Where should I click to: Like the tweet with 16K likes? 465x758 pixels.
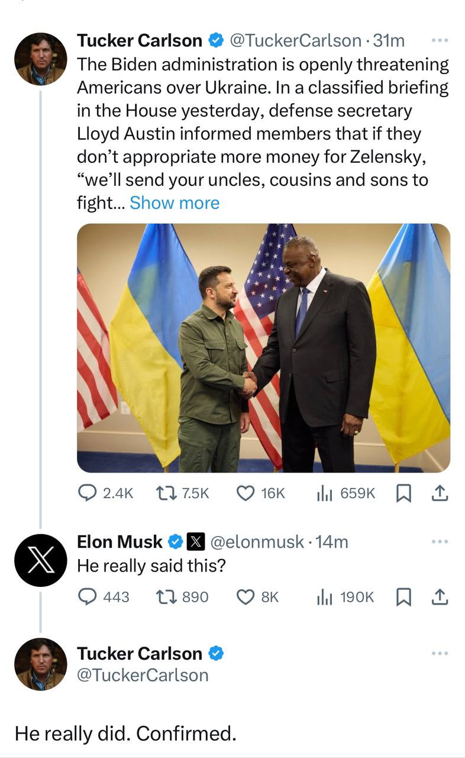(245, 493)
